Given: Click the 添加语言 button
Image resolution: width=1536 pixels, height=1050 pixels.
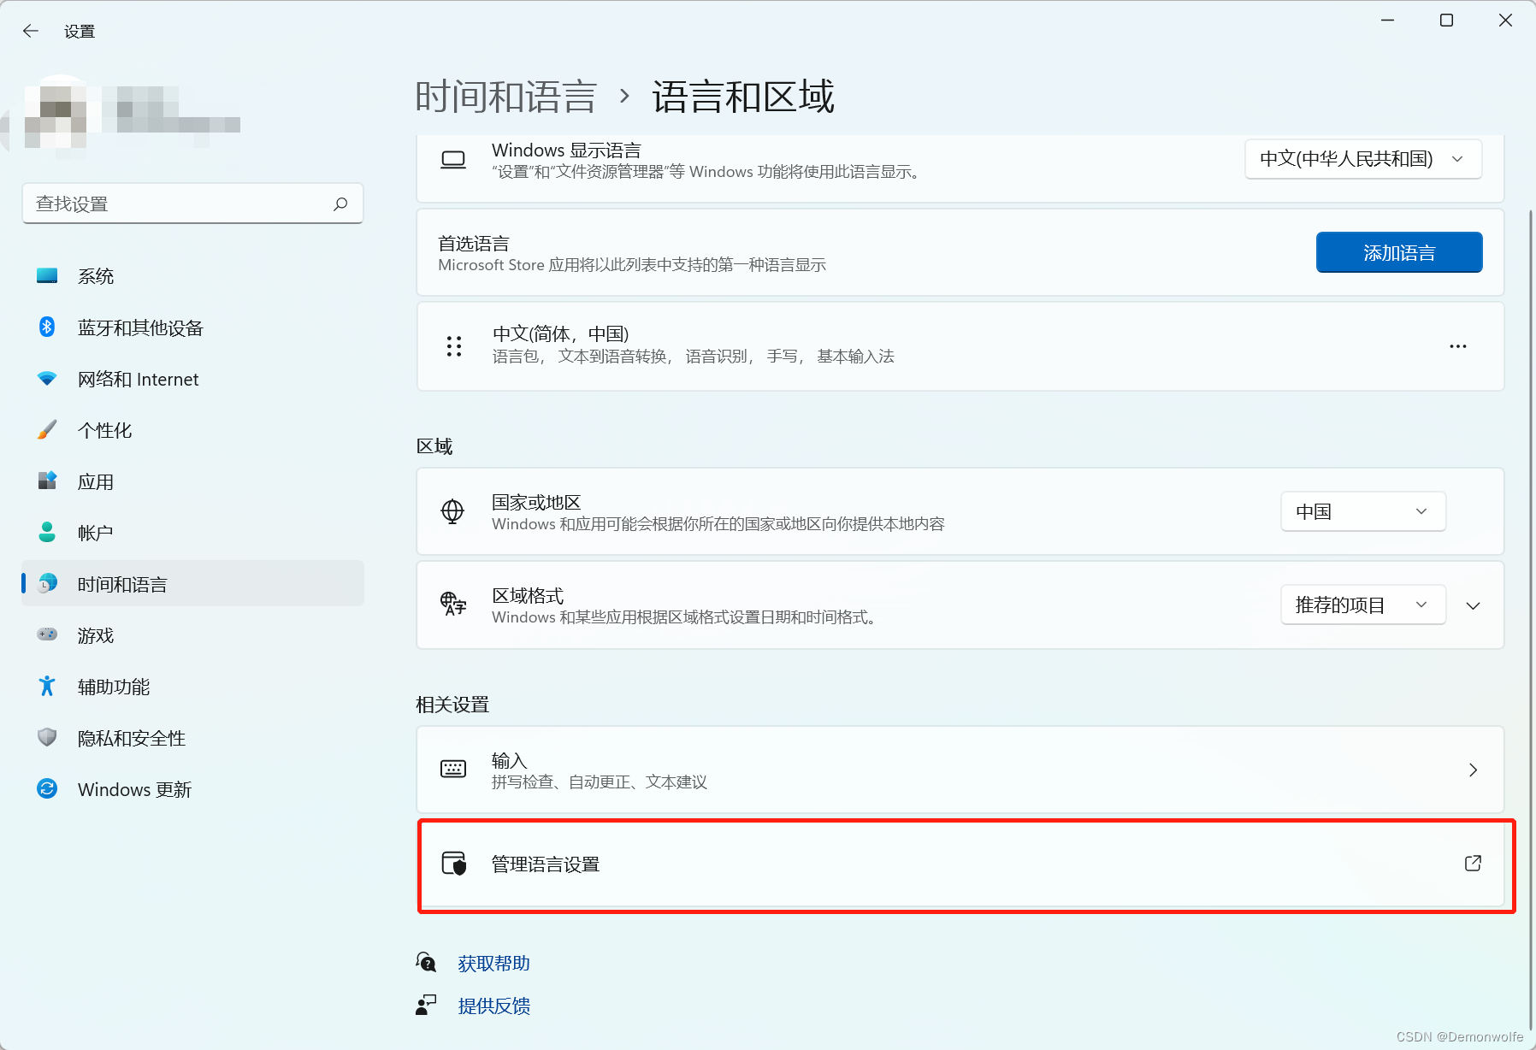Looking at the screenshot, I should click(x=1399, y=252).
